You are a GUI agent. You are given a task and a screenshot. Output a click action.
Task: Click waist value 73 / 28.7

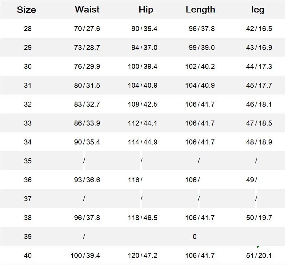click(87, 47)
